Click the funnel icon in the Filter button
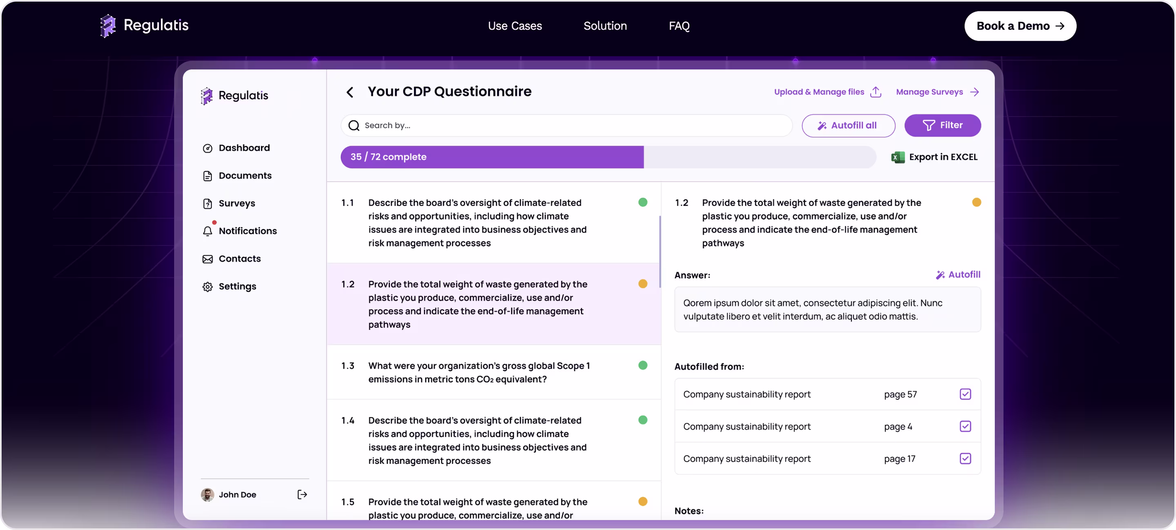1176x530 pixels. coord(929,125)
